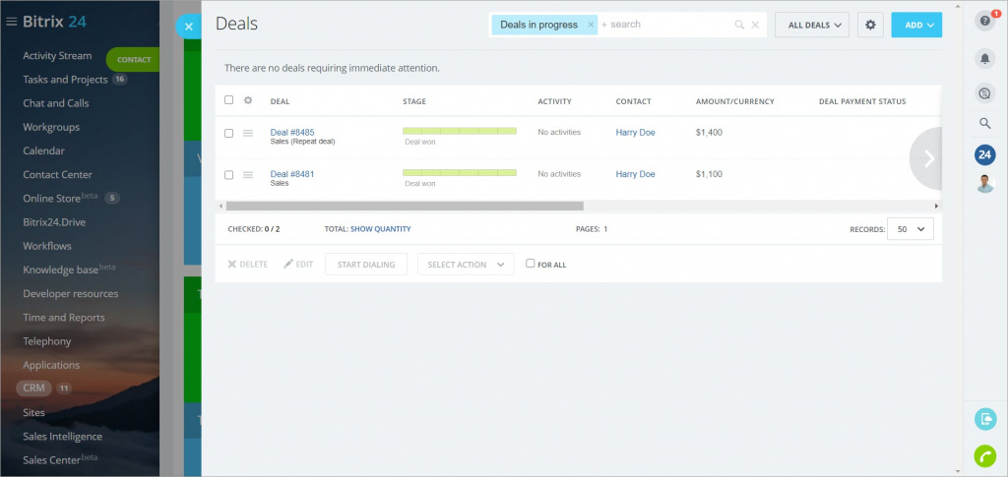The width and height of the screenshot is (1008, 477).
Task: Remove the Deals in progress filter
Action: pos(591,25)
